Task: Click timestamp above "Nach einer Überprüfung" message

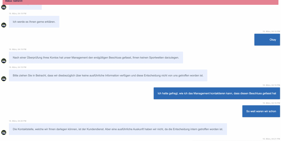Action: [18, 49]
